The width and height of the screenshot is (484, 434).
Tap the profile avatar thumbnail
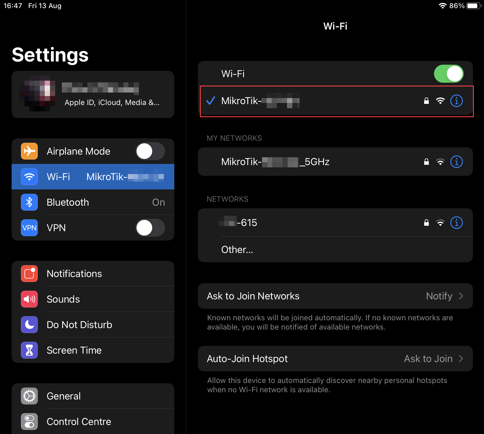click(x=37, y=93)
